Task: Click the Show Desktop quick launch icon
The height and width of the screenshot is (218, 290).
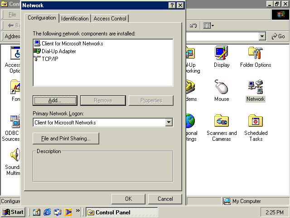Action: 36,212
